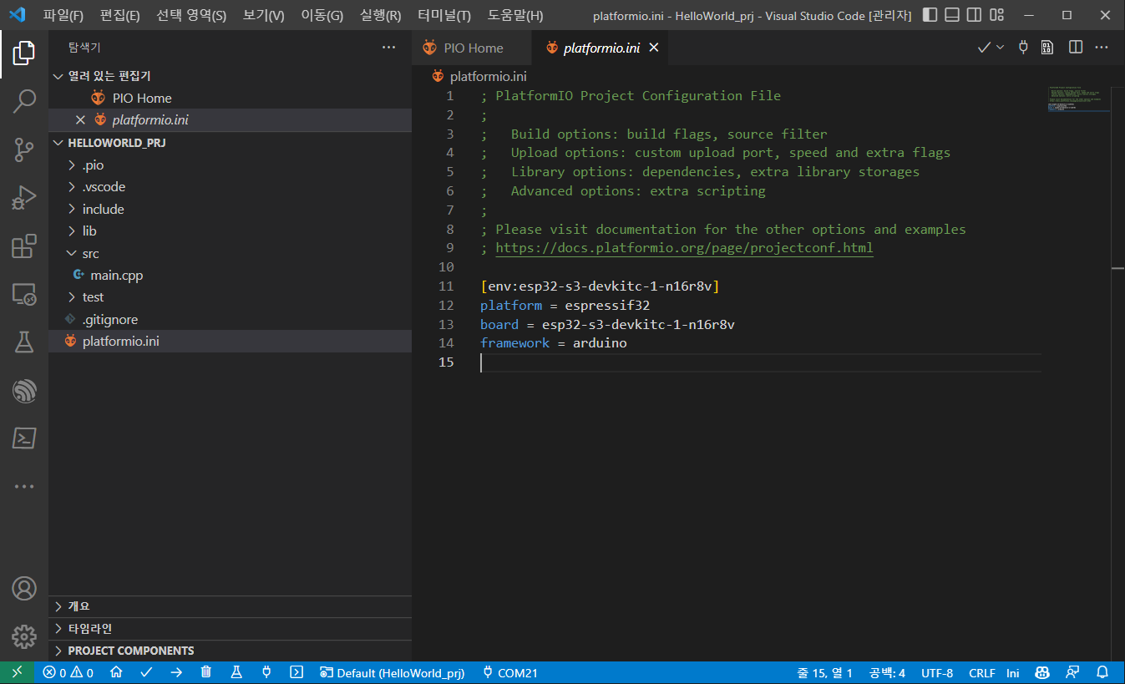The width and height of the screenshot is (1125, 684).
Task: Run PlatformIO Build checkmark in status bar
Action: 146,672
